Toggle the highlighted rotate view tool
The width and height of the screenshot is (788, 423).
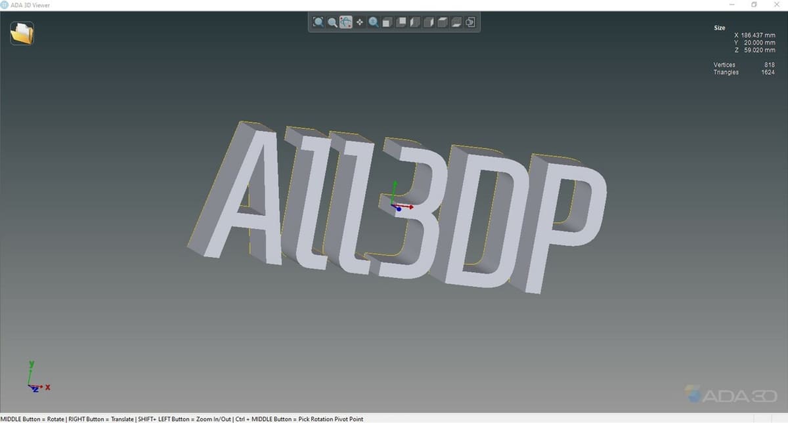pyautogui.click(x=346, y=22)
